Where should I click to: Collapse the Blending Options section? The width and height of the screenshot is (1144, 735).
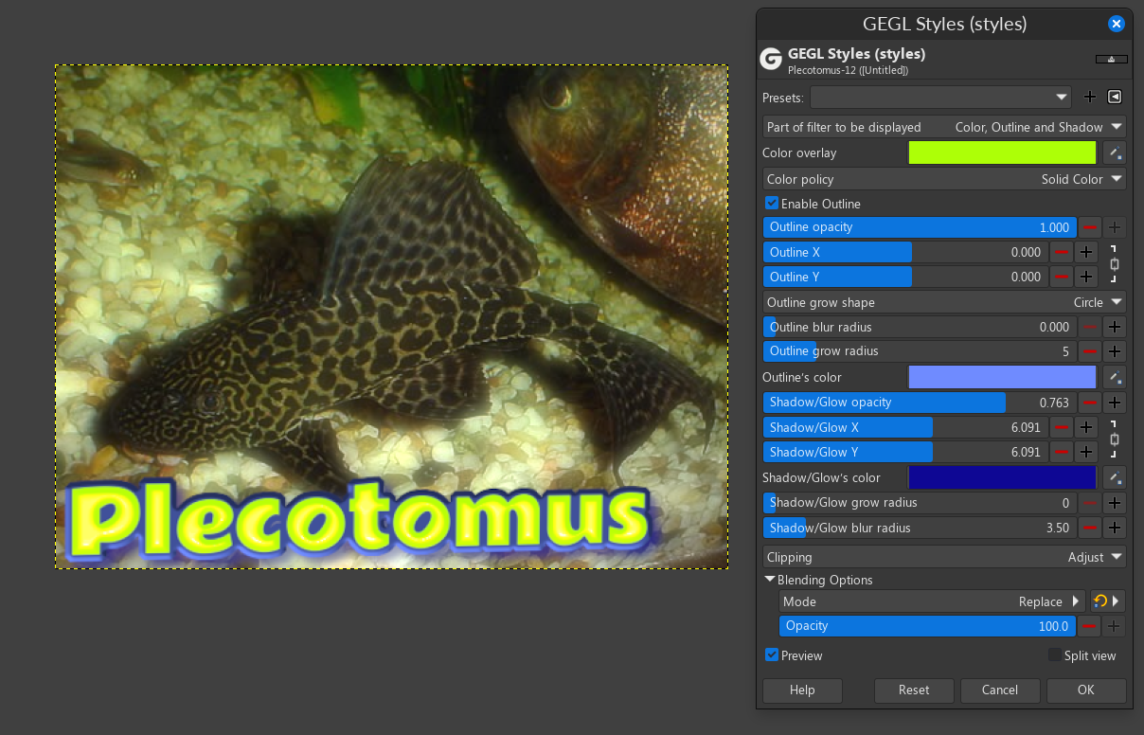pyautogui.click(x=770, y=580)
